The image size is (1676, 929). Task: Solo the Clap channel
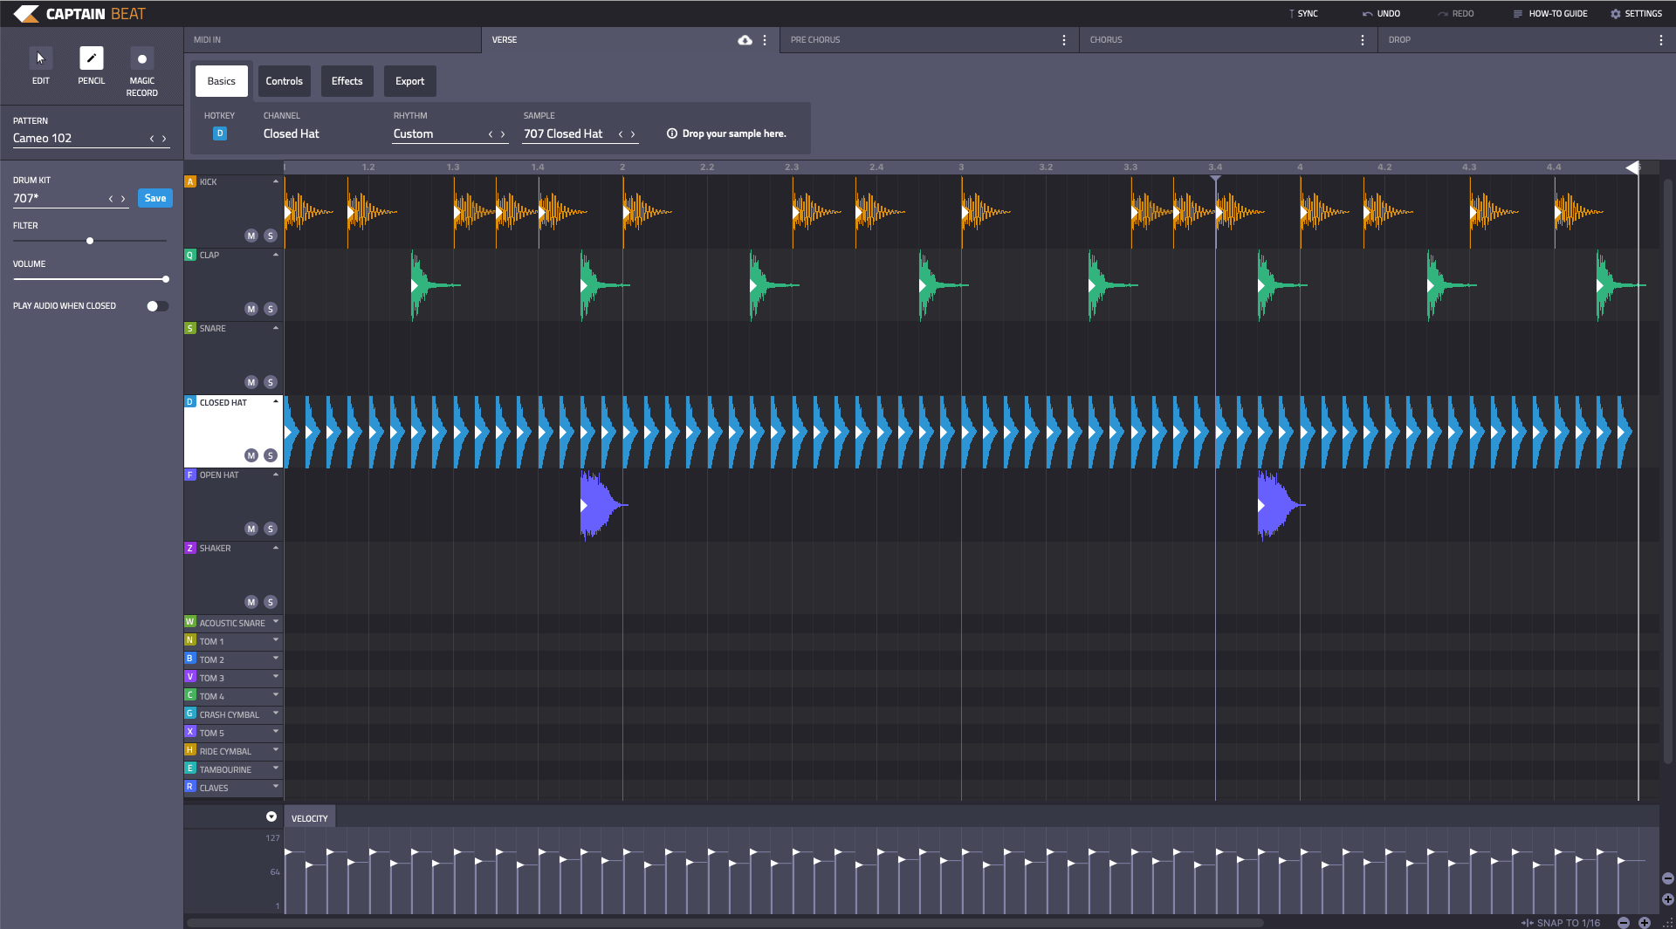click(x=271, y=309)
